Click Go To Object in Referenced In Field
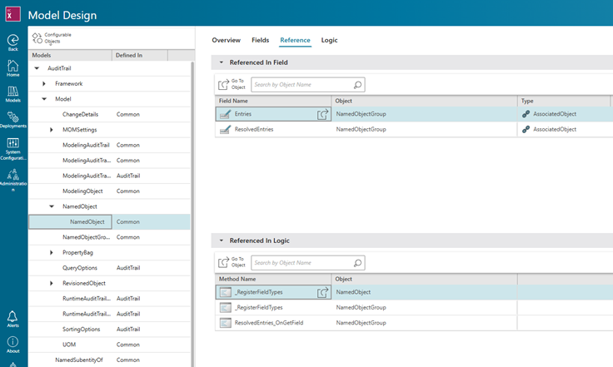 point(232,84)
